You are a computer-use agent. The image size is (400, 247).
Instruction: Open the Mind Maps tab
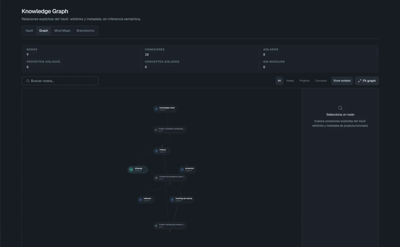click(x=62, y=31)
